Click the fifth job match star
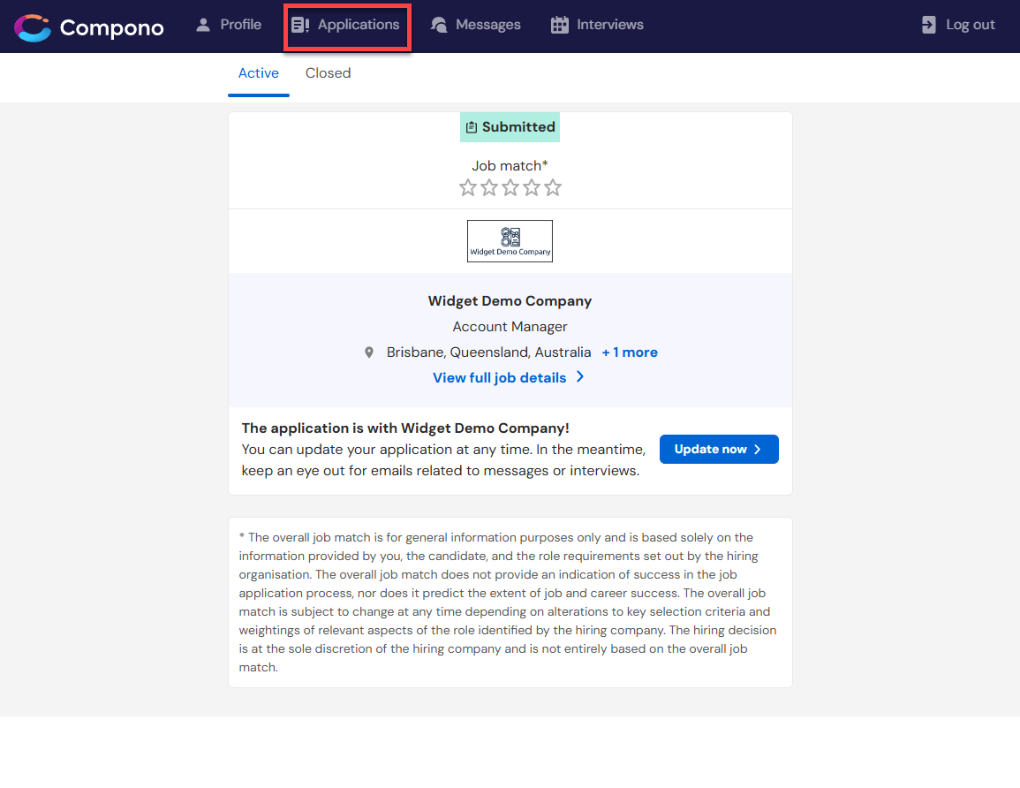Screen dimensions: 1020x788 tap(553, 188)
